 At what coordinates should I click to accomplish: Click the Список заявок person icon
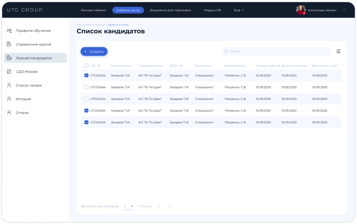[x=9, y=85]
